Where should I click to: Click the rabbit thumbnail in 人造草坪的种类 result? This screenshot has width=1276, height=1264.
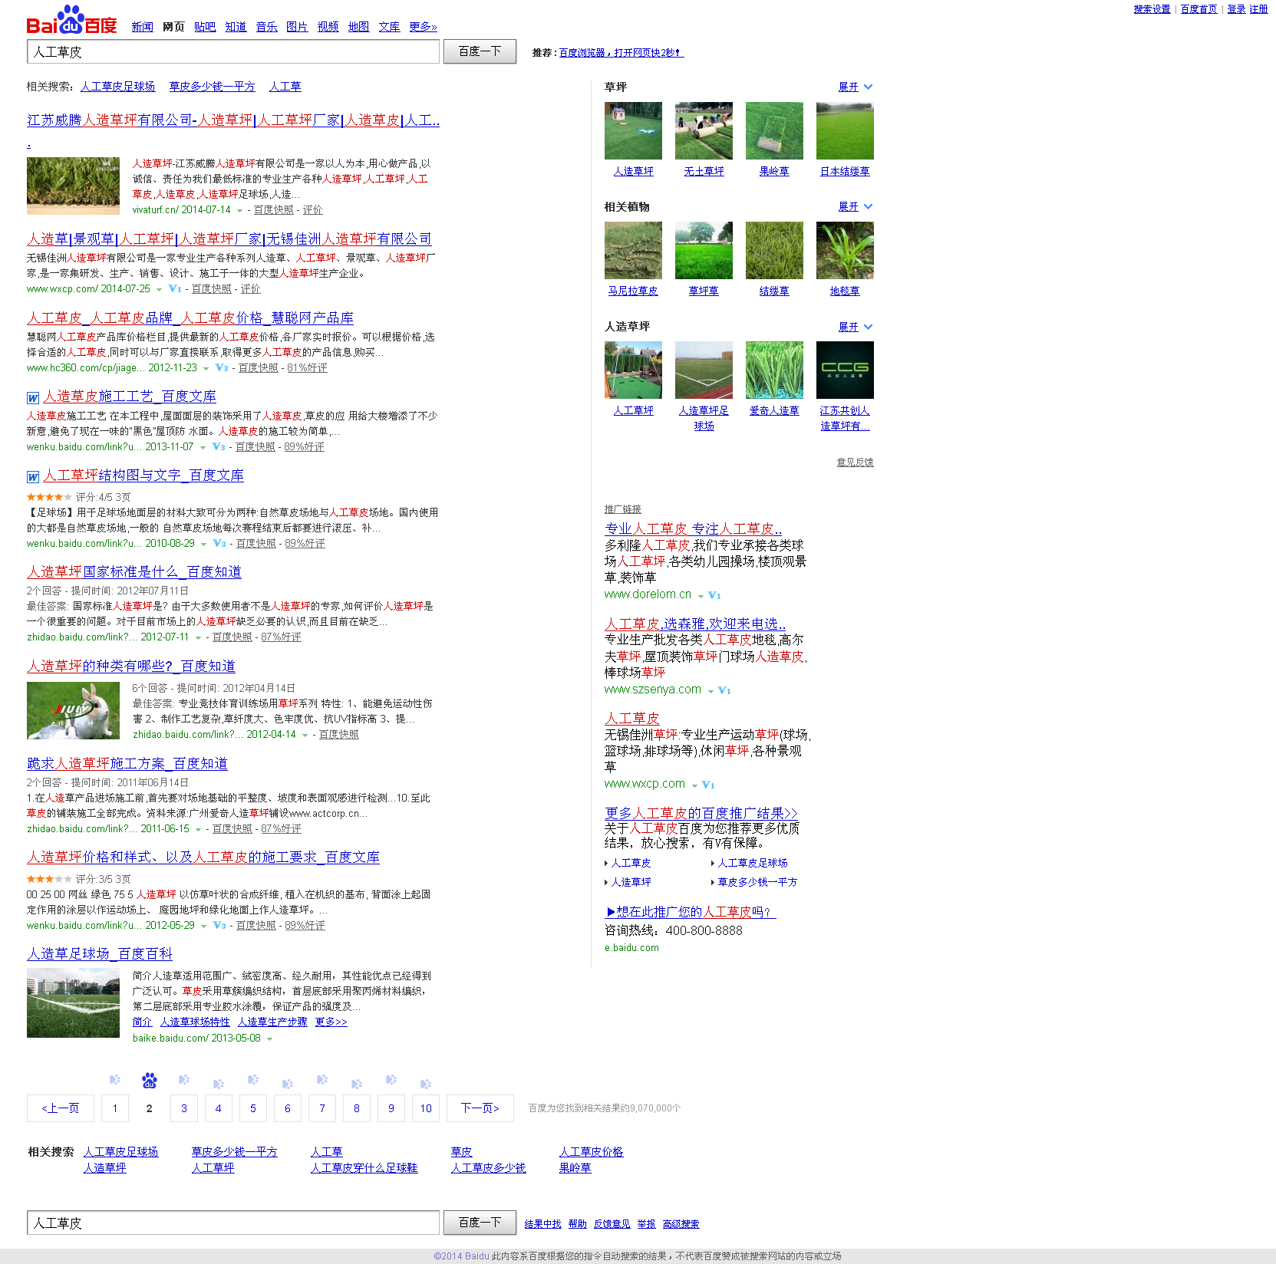[73, 711]
